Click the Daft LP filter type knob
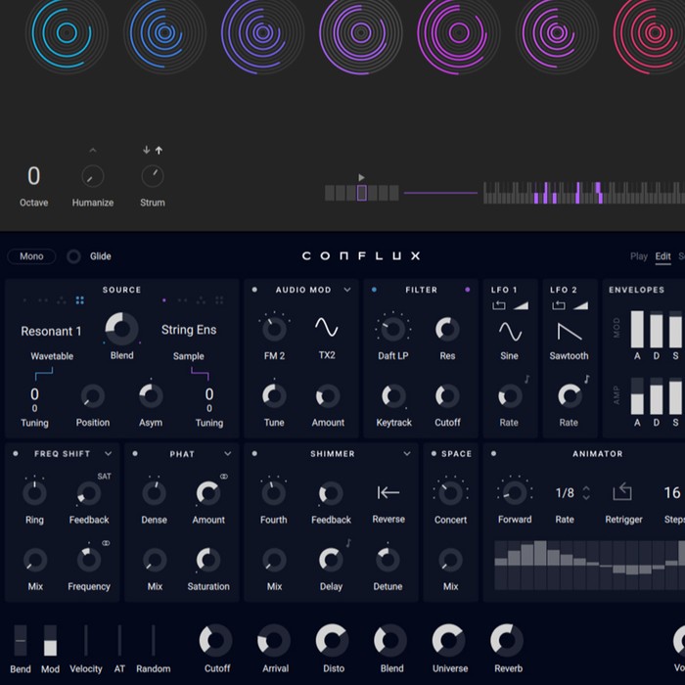The width and height of the screenshot is (685, 685). pos(392,329)
